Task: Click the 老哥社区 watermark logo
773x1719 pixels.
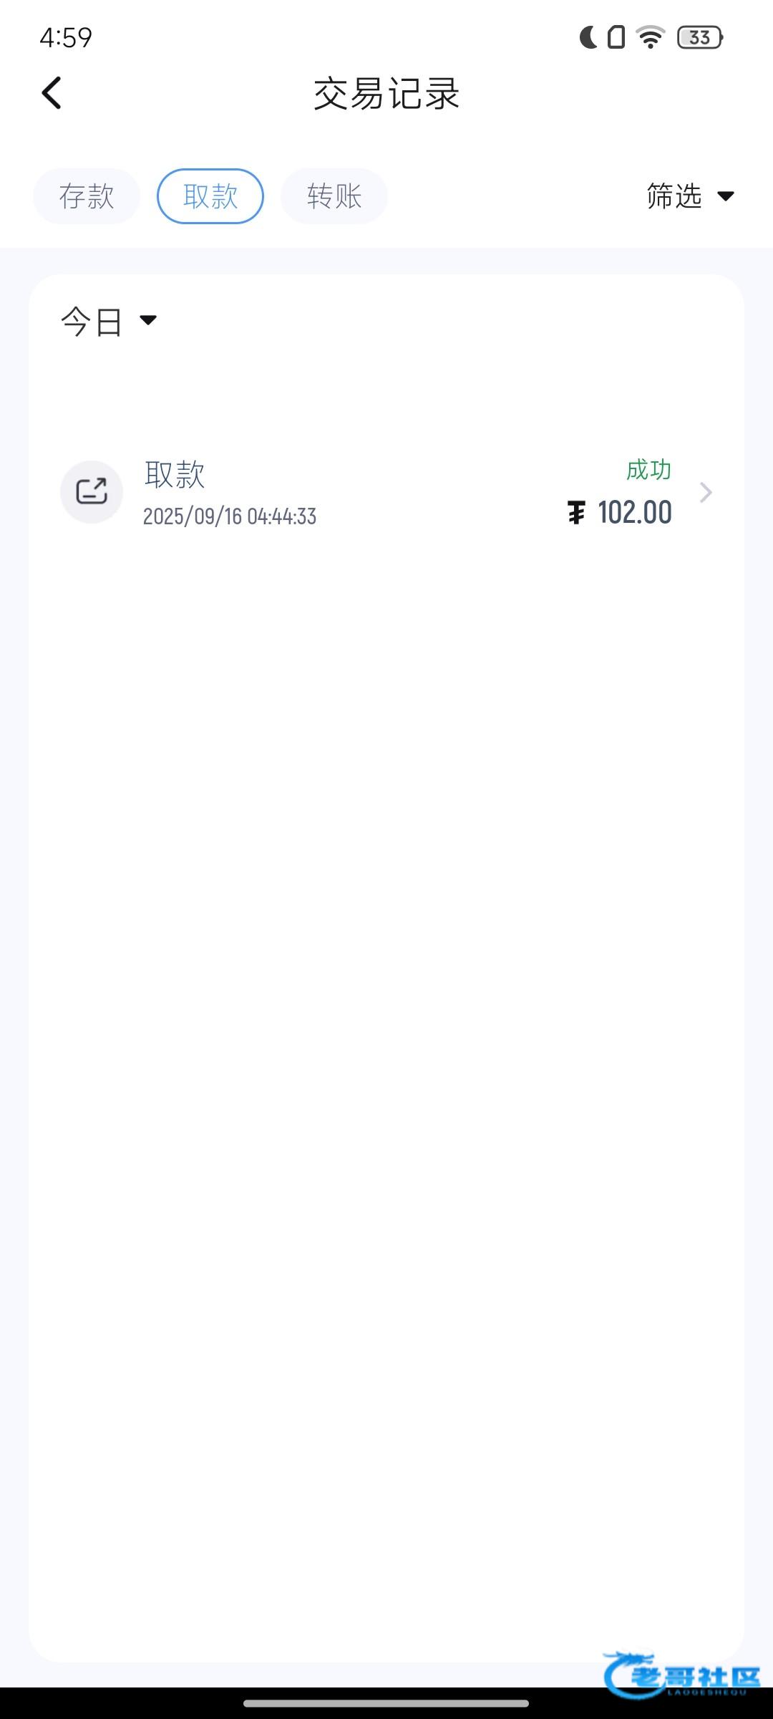Action: [x=681, y=1675]
